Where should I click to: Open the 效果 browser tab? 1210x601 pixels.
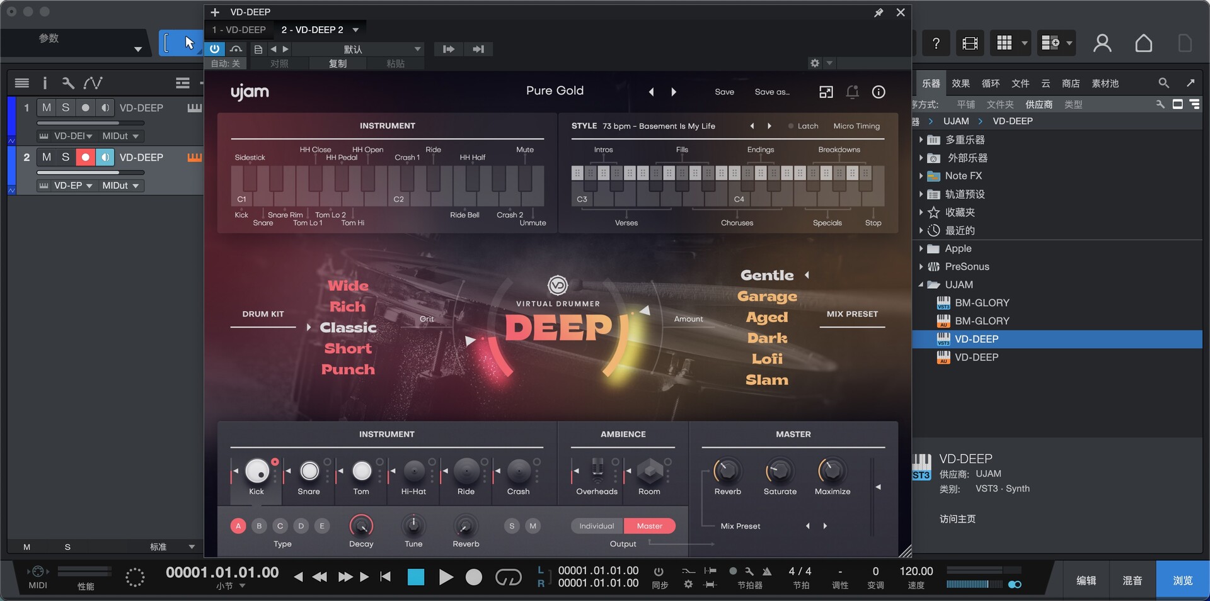click(x=960, y=83)
